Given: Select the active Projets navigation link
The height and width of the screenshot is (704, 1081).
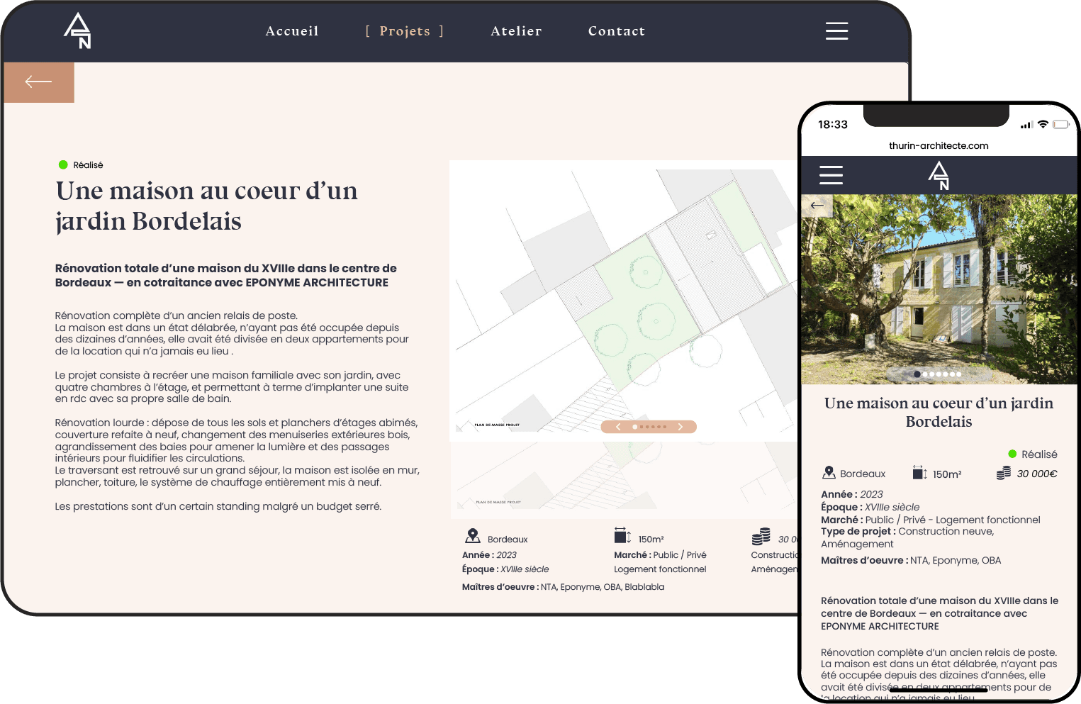Looking at the screenshot, I should [405, 30].
